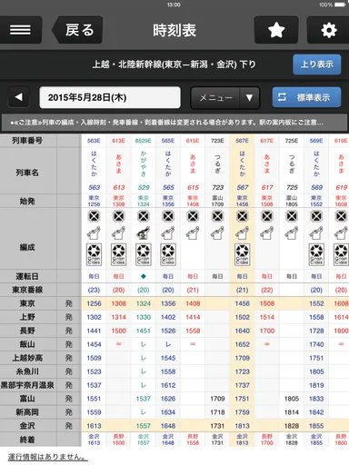Select 東京 departure time 1256
Viewport: 349px width, 465px height.
[x=94, y=303]
